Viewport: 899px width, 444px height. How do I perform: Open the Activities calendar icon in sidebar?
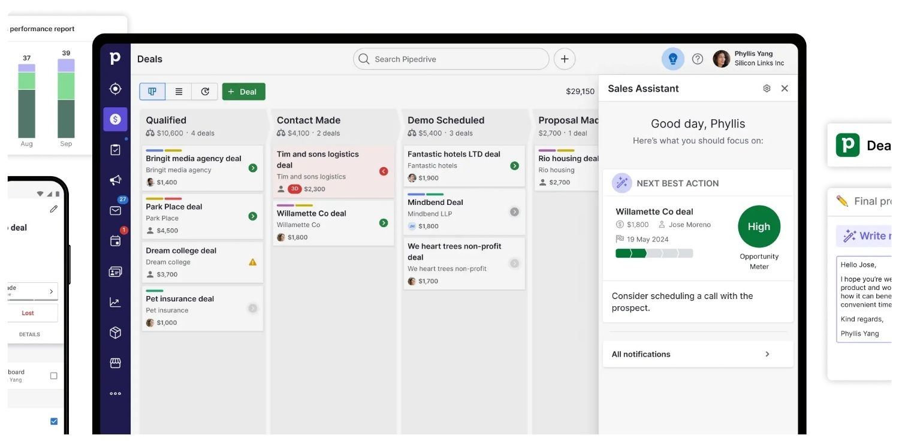115,241
